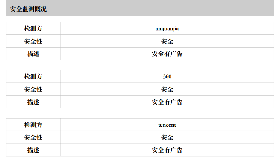This screenshot has width=274, height=160.
Task: Click 安全 result value for tencent
Action: 167,138
